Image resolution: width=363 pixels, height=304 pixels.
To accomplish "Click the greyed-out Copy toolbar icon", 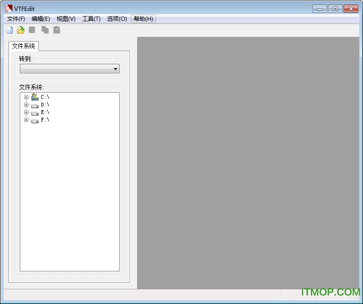I will click(45, 30).
